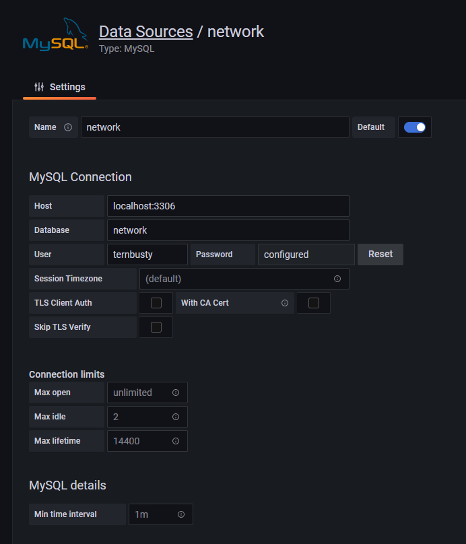
Task: Click the info icon next to With CA Cert
Action: coord(285,303)
